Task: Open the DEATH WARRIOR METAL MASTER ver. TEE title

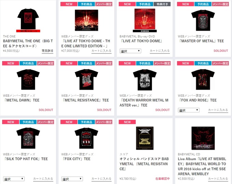Action: [x=144, y=103]
